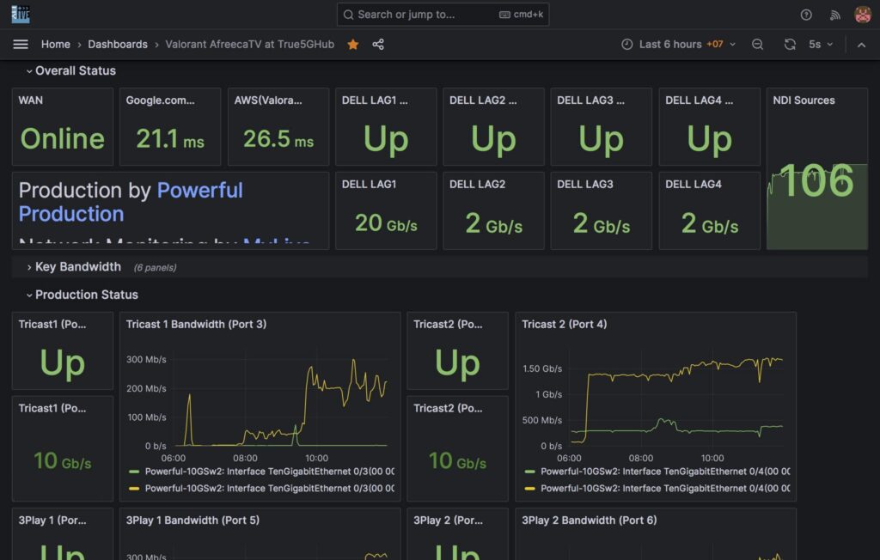Viewport: 880px width, 560px height.
Task: Open the Powerful Production link
Action: (131, 202)
